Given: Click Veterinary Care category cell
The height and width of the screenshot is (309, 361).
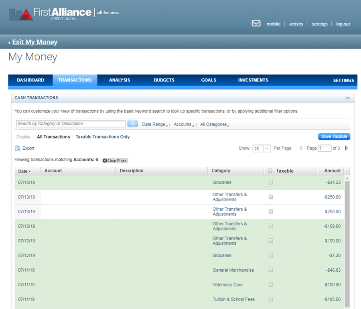Looking at the screenshot, I should coord(227,285).
